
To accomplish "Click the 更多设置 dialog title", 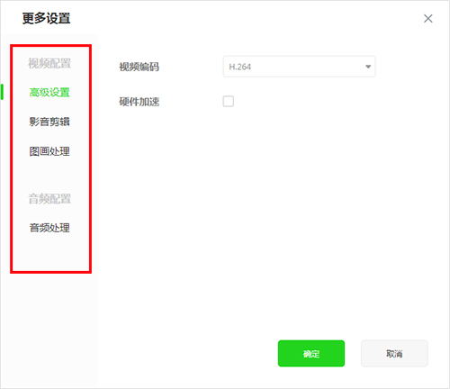I will 46,18.
